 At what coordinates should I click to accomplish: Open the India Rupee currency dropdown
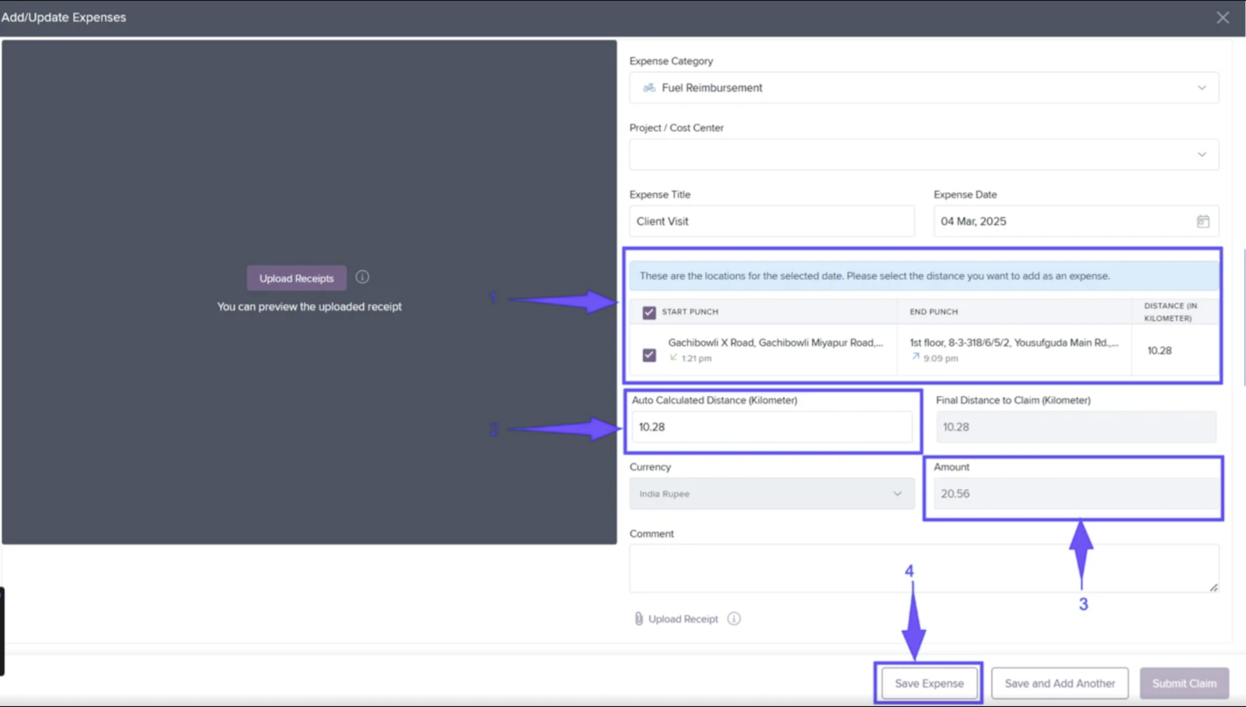[x=896, y=494]
